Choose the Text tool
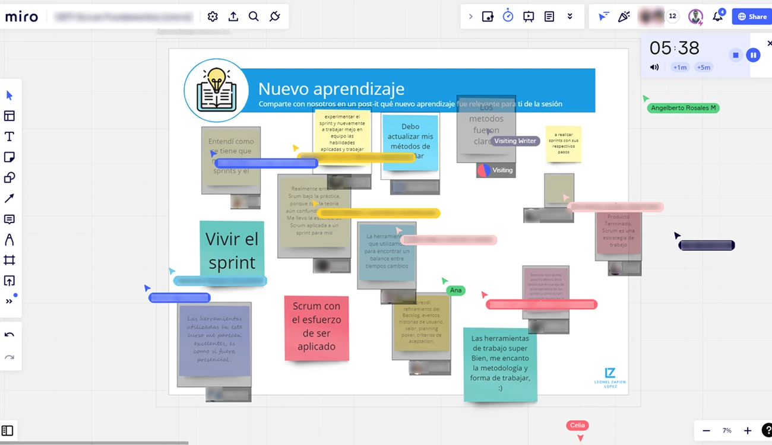The width and height of the screenshot is (772, 445). (x=10, y=137)
